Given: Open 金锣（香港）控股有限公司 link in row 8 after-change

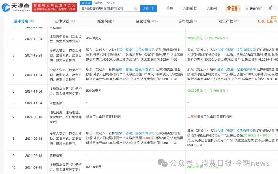Looking at the screenshot, I should (x=237, y=131).
